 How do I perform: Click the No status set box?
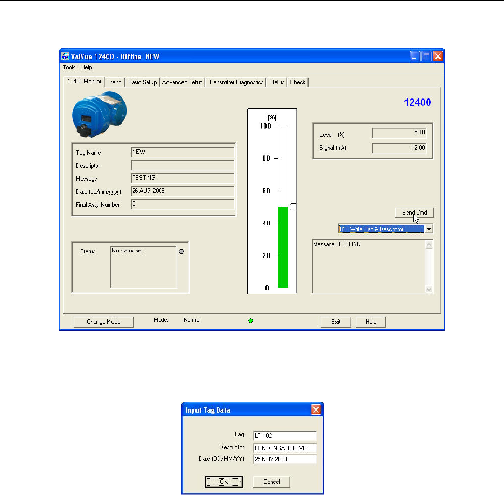(x=143, y=267)
